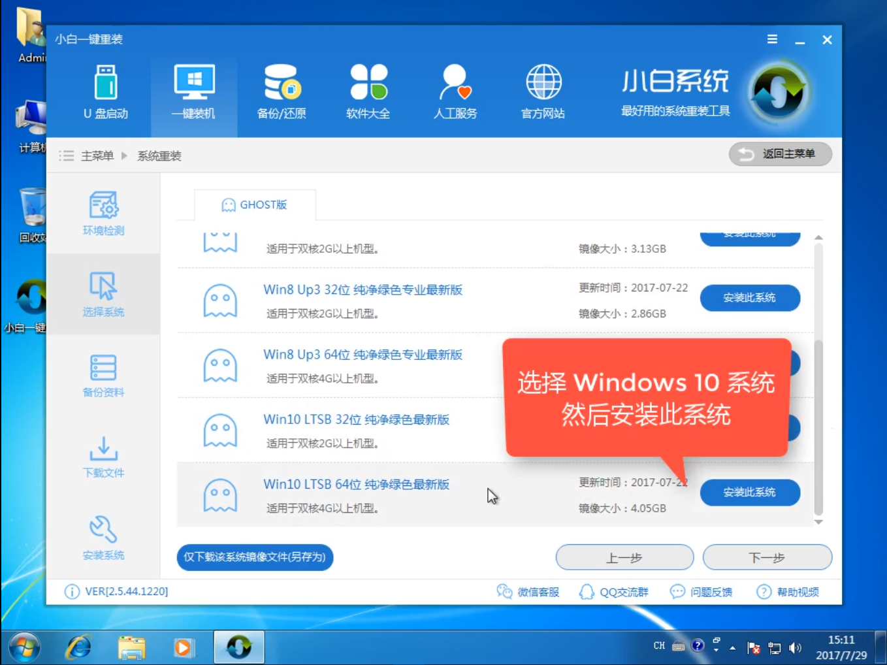
Task: Select 环境检测 sidebar step
Action: [103, 213]
